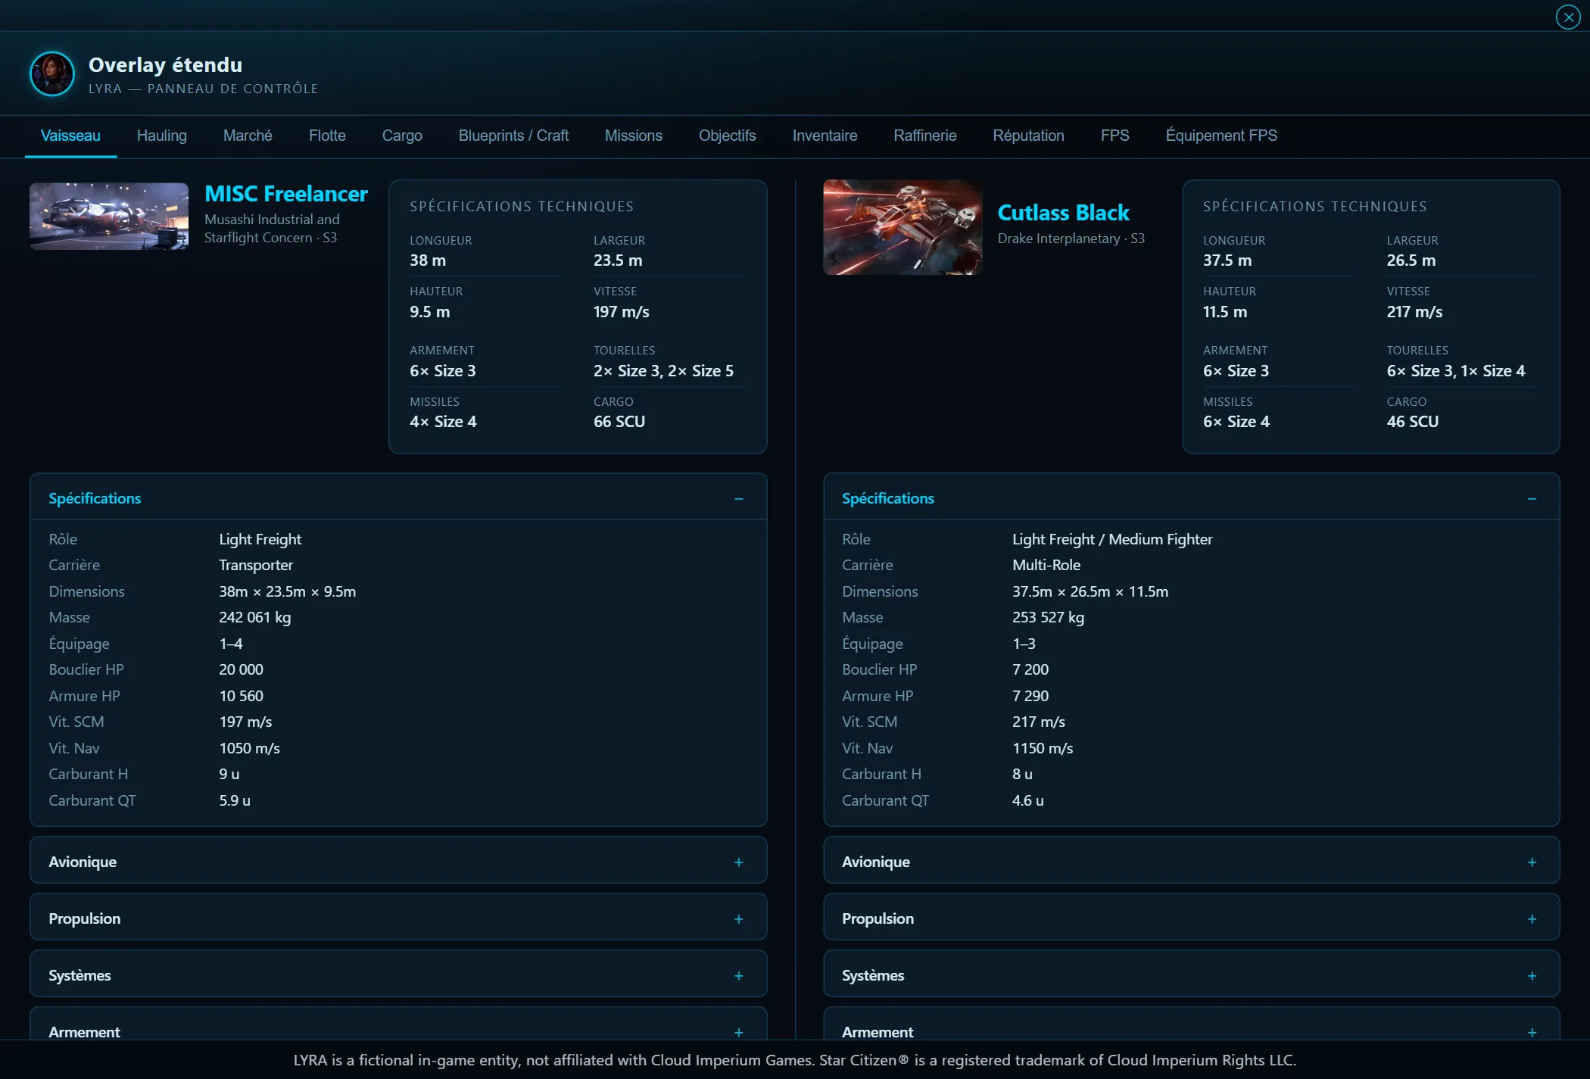
Task: Expand Cutlass Black Avionique with the plus icon
Action: (x=1532, y=862)
